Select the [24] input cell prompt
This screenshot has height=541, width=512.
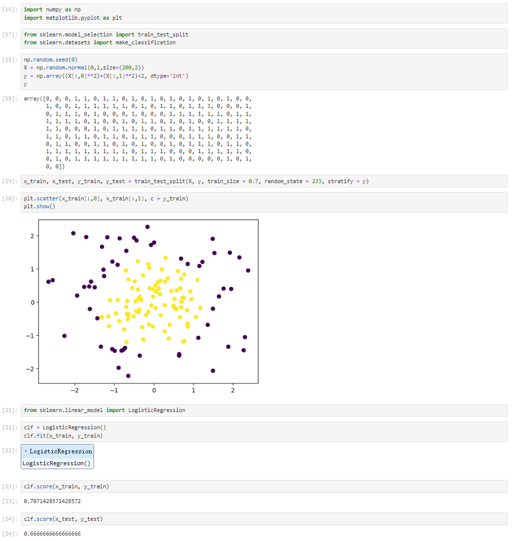click(x=10, y=519)
